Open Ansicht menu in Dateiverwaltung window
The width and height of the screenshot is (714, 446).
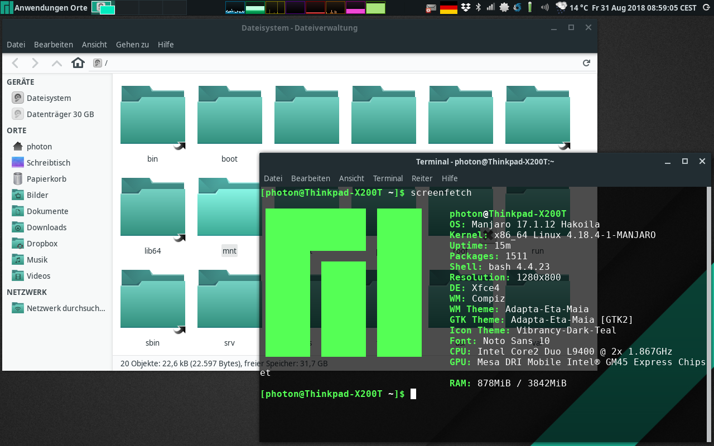(x=94, y=45)
